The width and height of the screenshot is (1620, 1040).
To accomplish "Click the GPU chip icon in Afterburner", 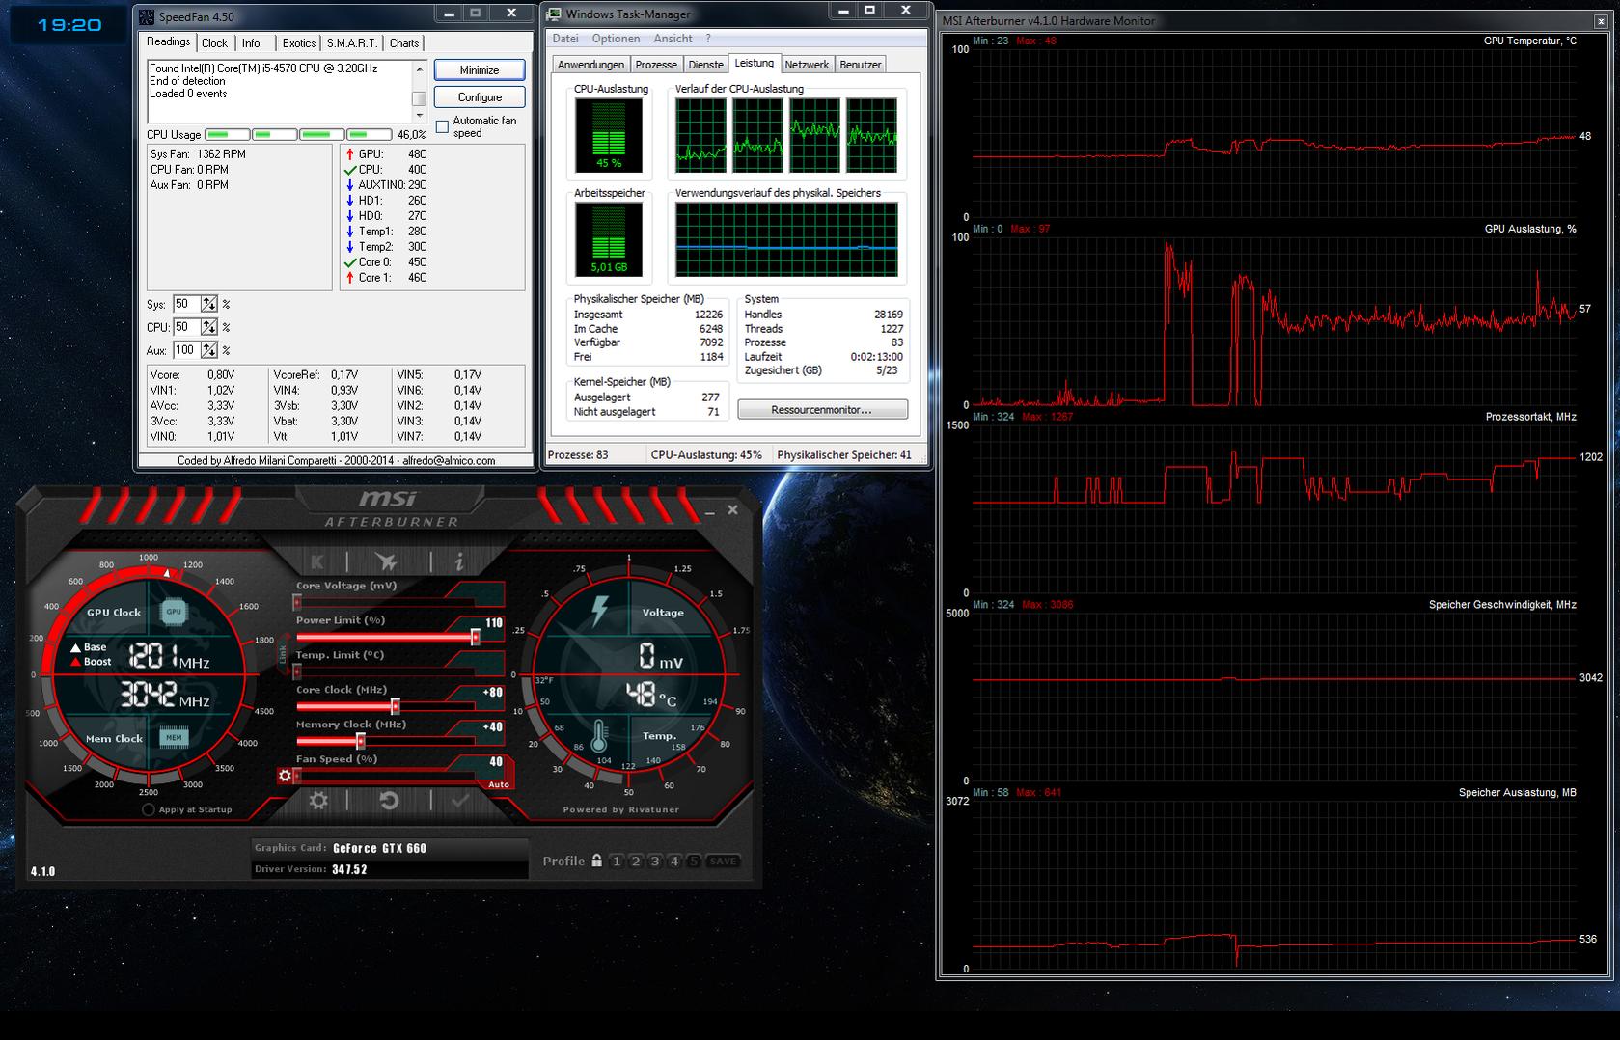I will tap(174, 612).
